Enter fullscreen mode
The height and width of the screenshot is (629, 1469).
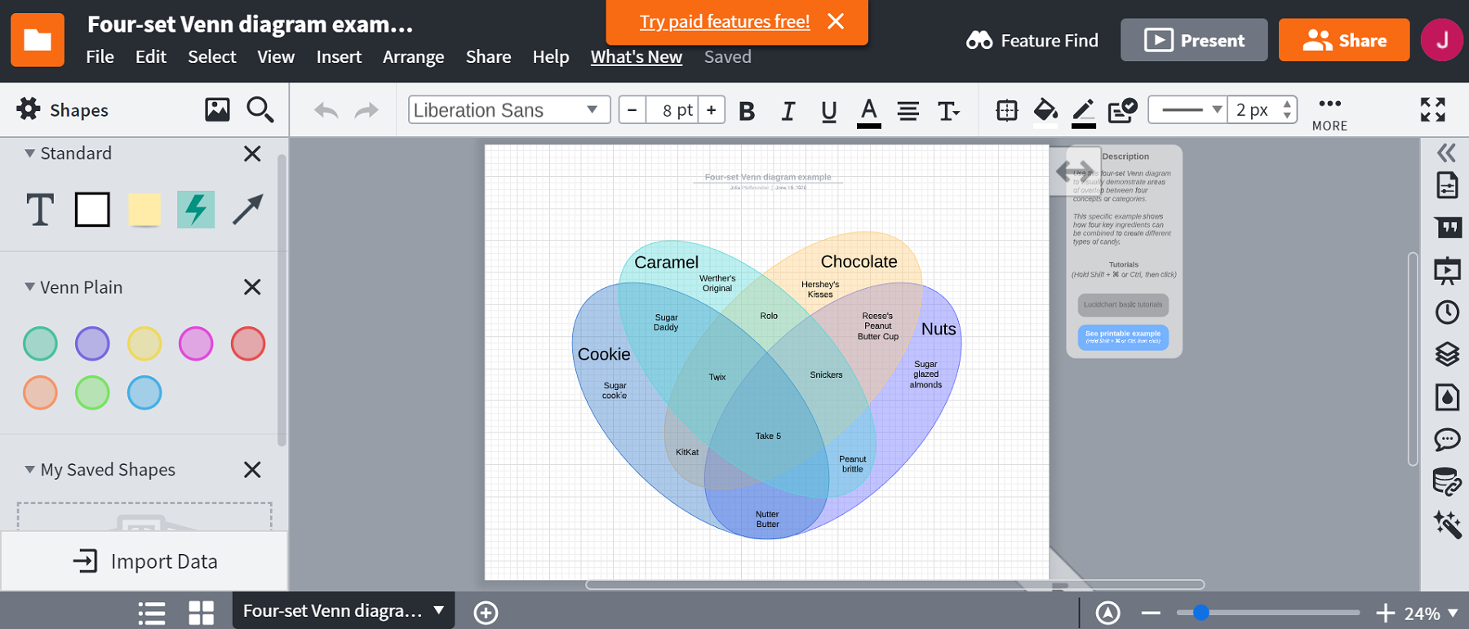pos(1433,109)
